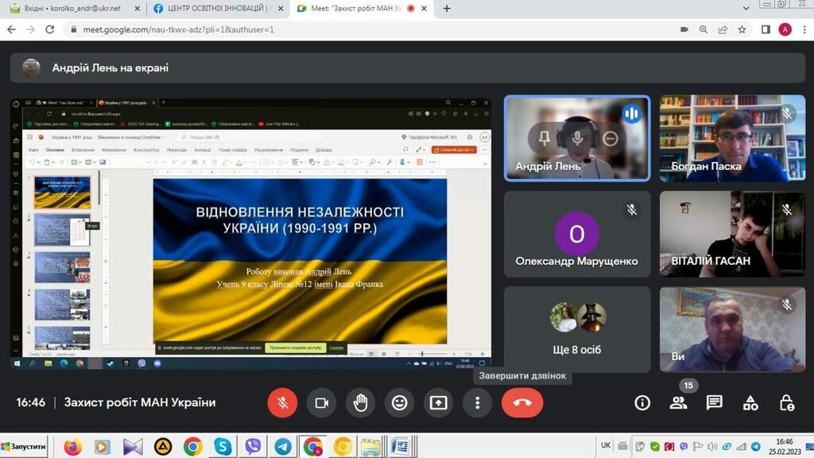Open Telegram from the Windows taskbar
The image size is (814, 458).
[x=282, y=447]
